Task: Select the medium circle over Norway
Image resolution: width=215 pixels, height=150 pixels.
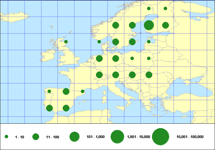Action: click(x=116, y=25)
